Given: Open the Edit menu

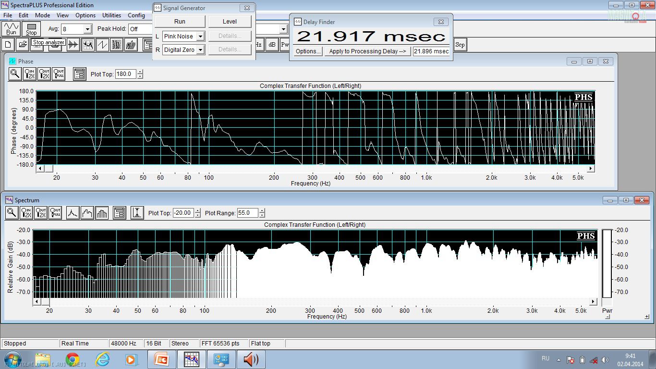Looking at the screenshot, I should 24,15.
